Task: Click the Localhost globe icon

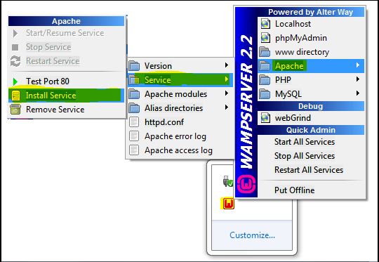Action: point(265,24)
